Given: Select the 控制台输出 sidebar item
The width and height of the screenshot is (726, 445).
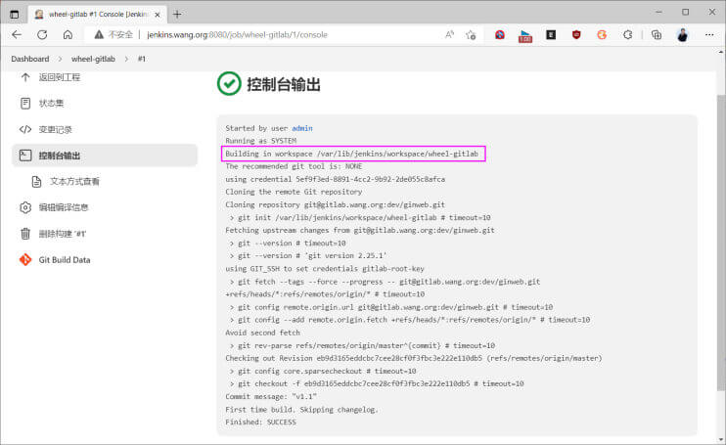Looking at the screenshot, I should [105, 156].
